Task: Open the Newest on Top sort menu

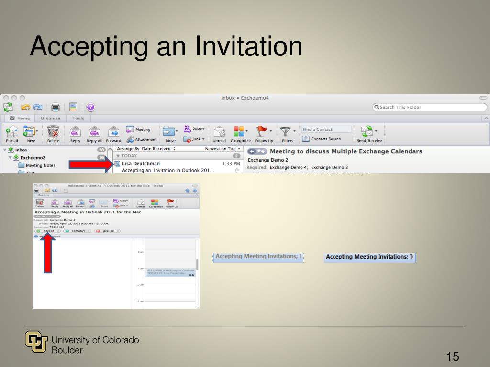Action: click(x=223, y=149)
